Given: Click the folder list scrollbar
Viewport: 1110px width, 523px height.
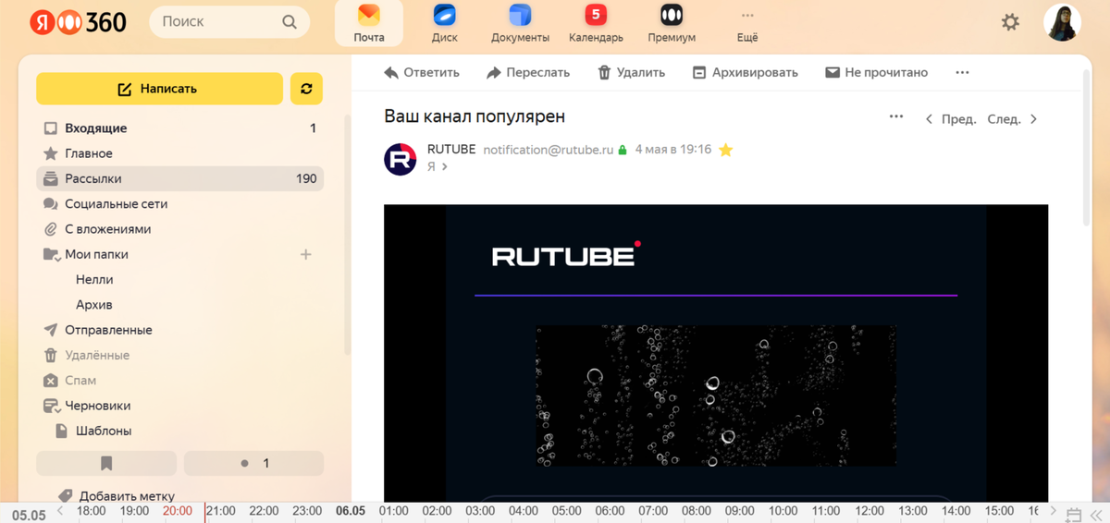Looking at the screenshot, I should click(x=348, y=236).
